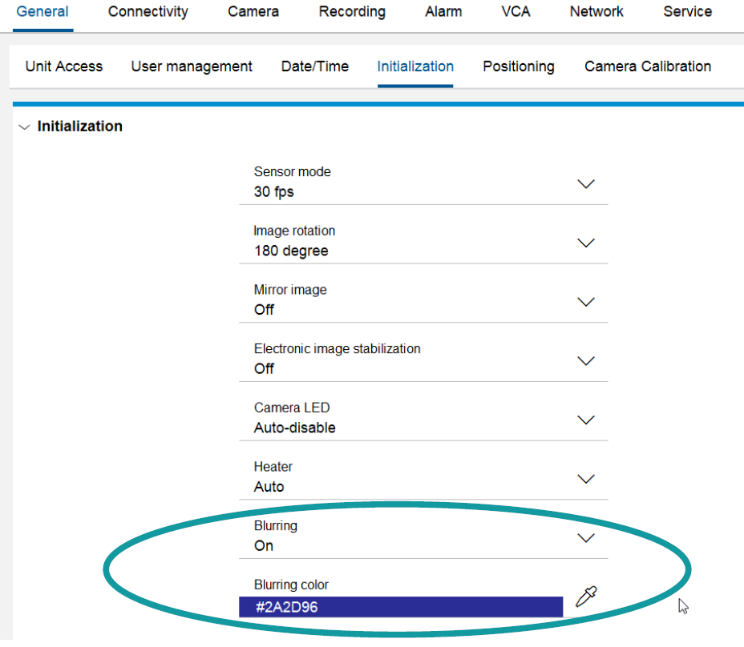
Task: Click the #2A2D96 blurring color swatch
Action: (x=400, y=607)
